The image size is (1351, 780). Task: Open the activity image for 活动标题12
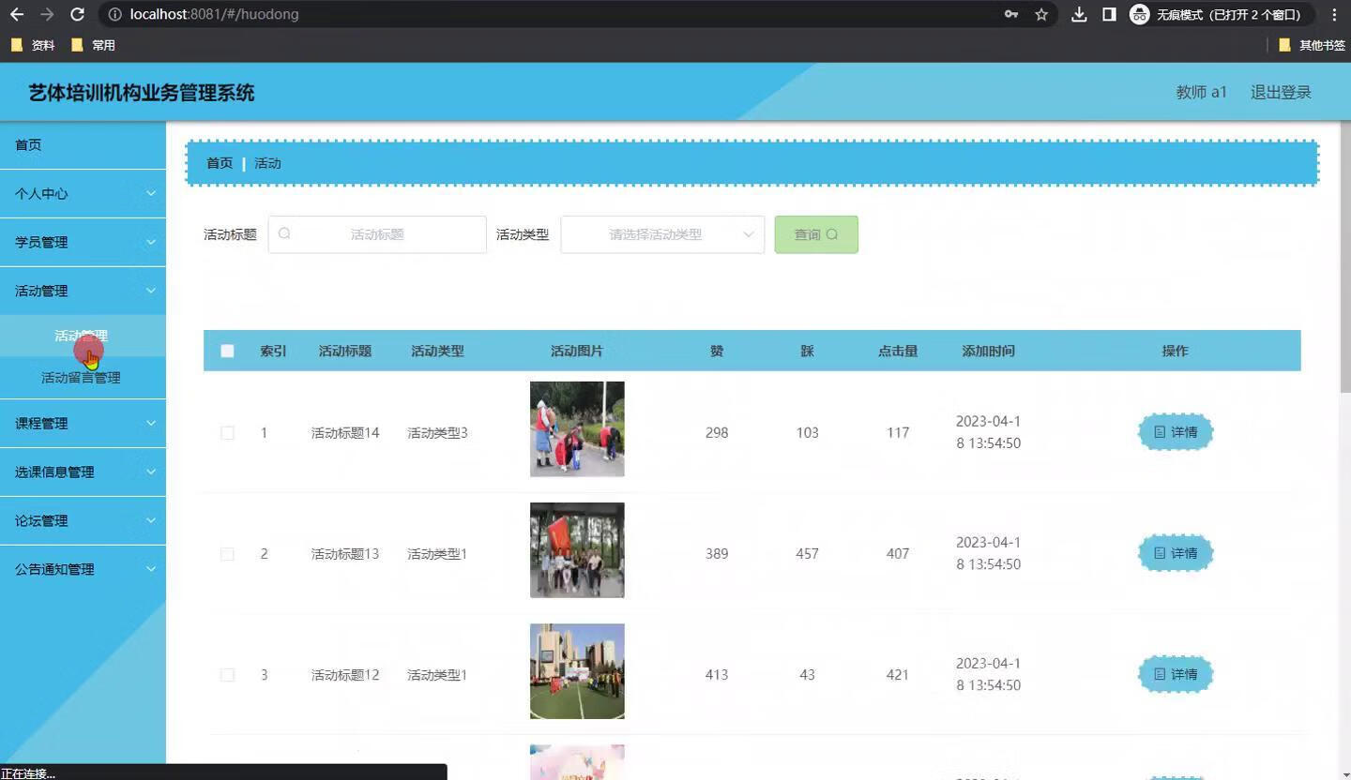577,671
